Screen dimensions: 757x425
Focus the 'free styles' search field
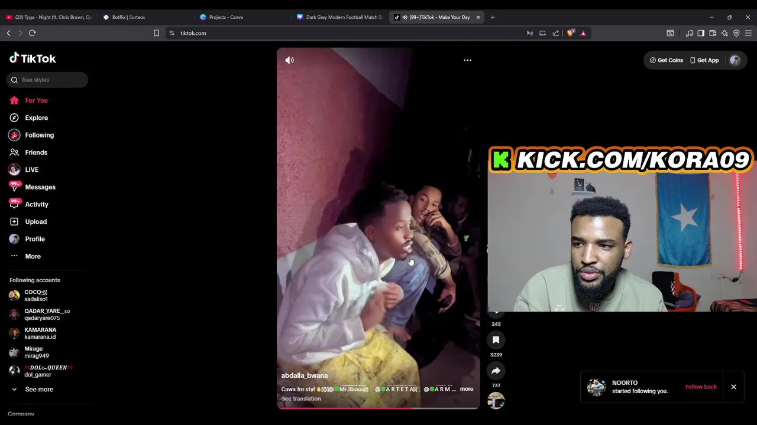[48, 80]
